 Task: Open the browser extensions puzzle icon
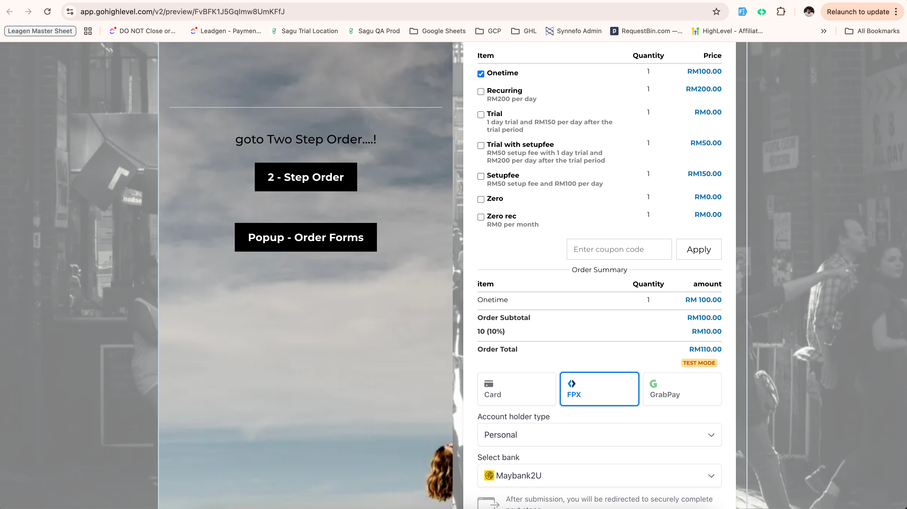[x=781, y=12]
